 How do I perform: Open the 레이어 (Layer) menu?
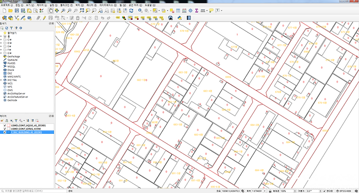42,5
